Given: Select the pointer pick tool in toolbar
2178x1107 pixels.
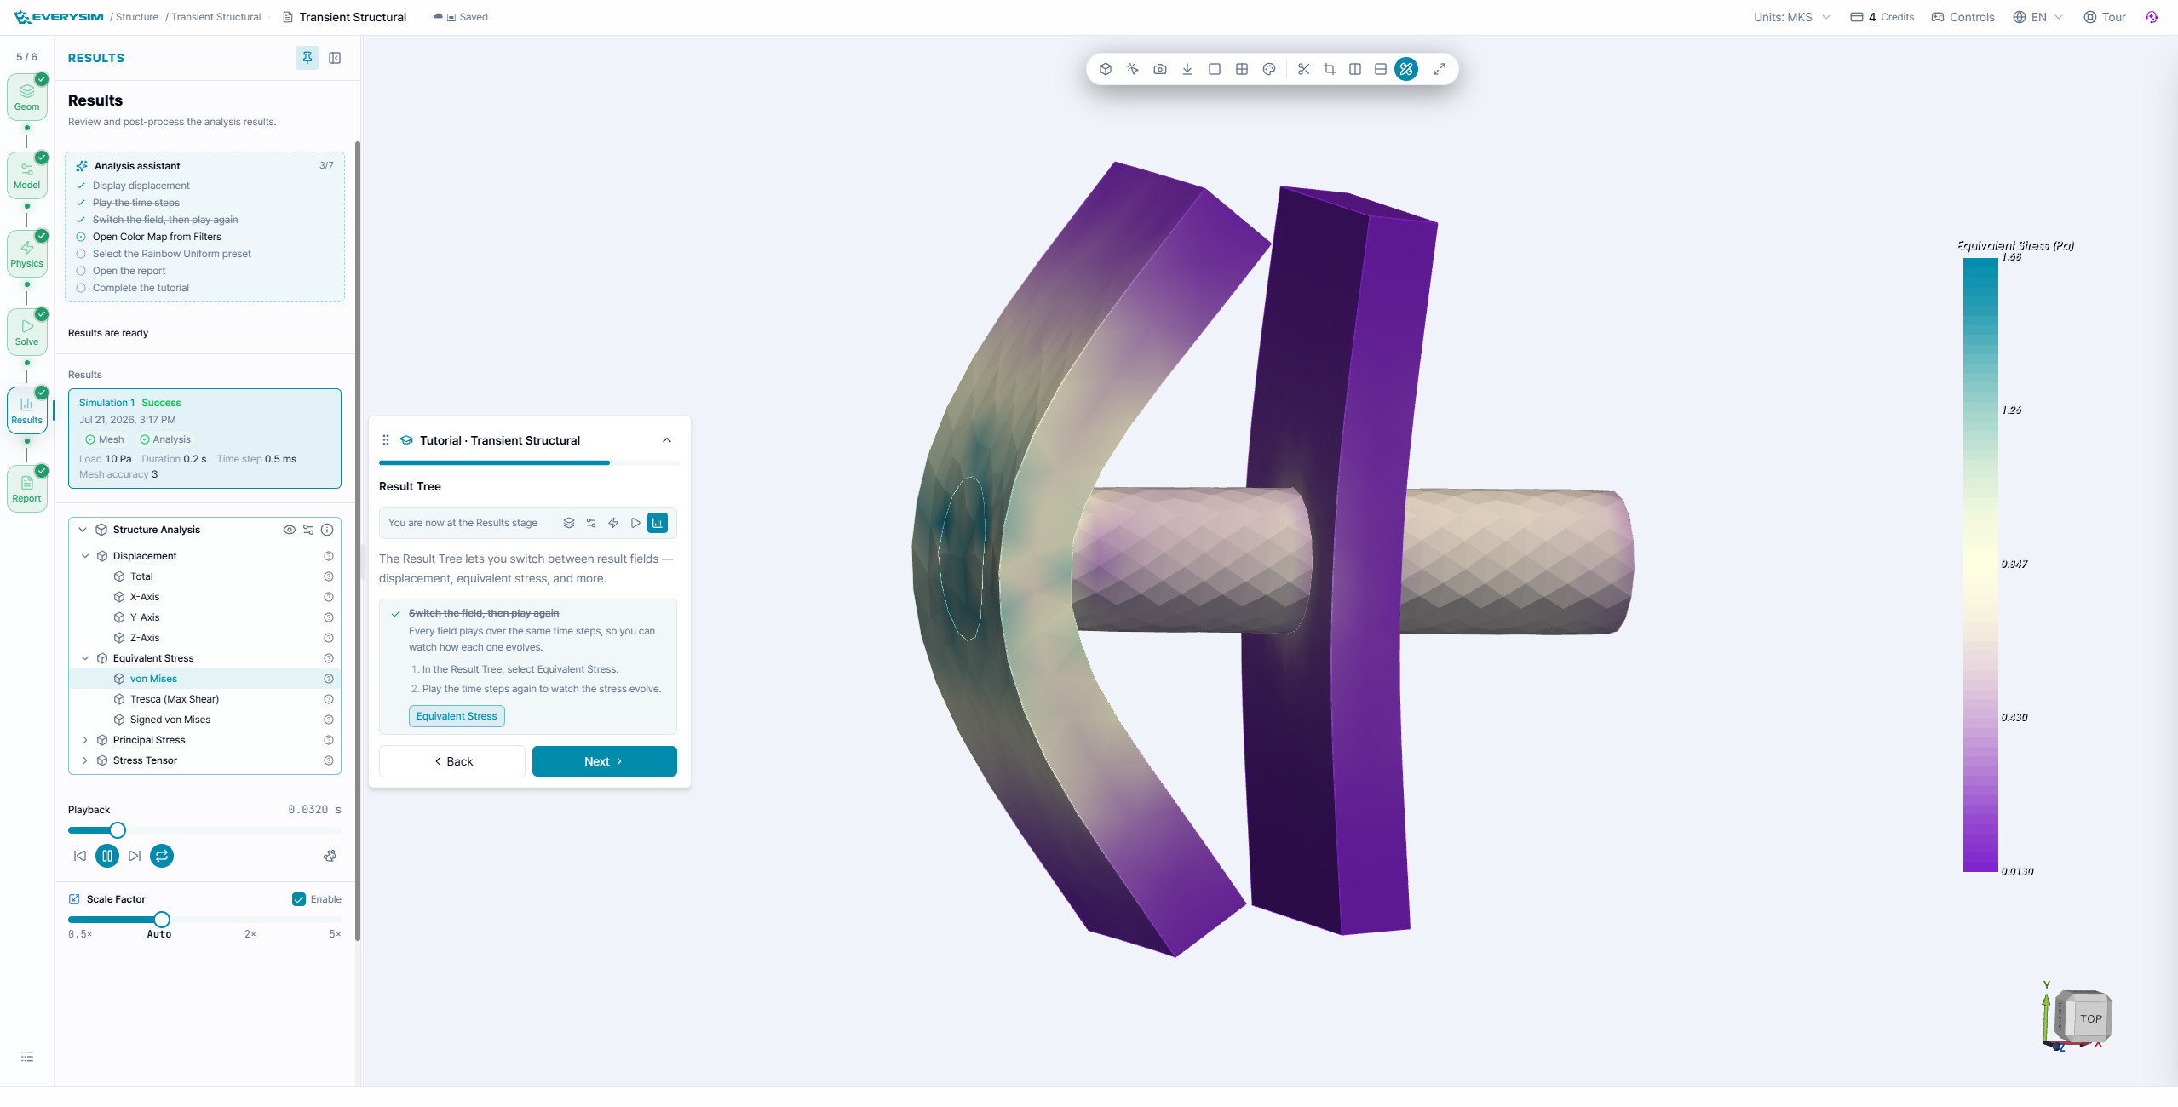Looking at the screenshot, I should pyautogui.click(x=1132, y=69).
